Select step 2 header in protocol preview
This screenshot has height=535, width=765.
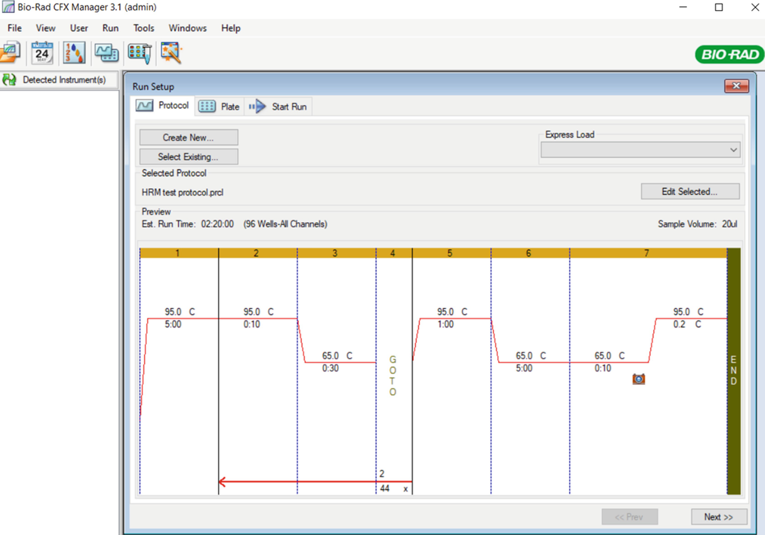[258, 253]
